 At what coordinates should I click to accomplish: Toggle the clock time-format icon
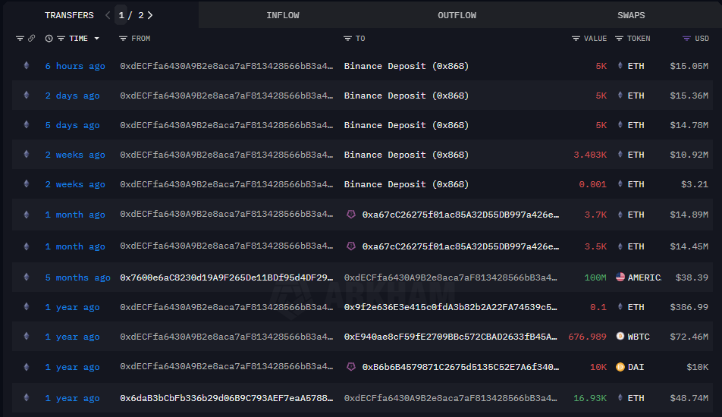tap(49, 39)
